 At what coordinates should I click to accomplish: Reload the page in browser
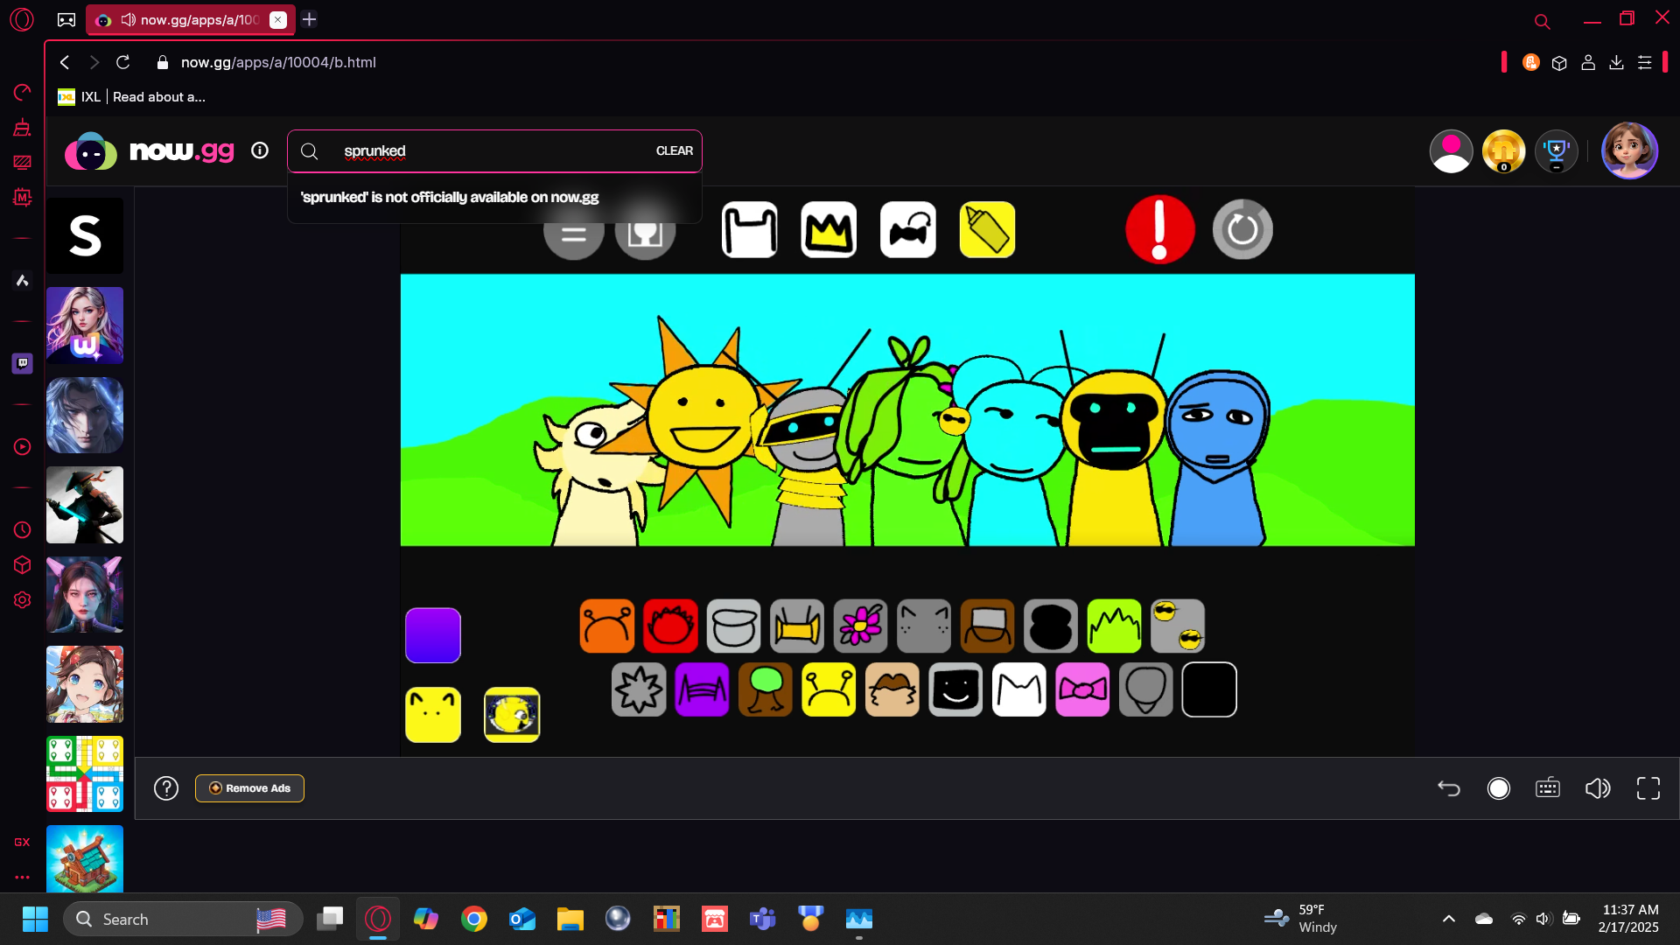point(123,62)
